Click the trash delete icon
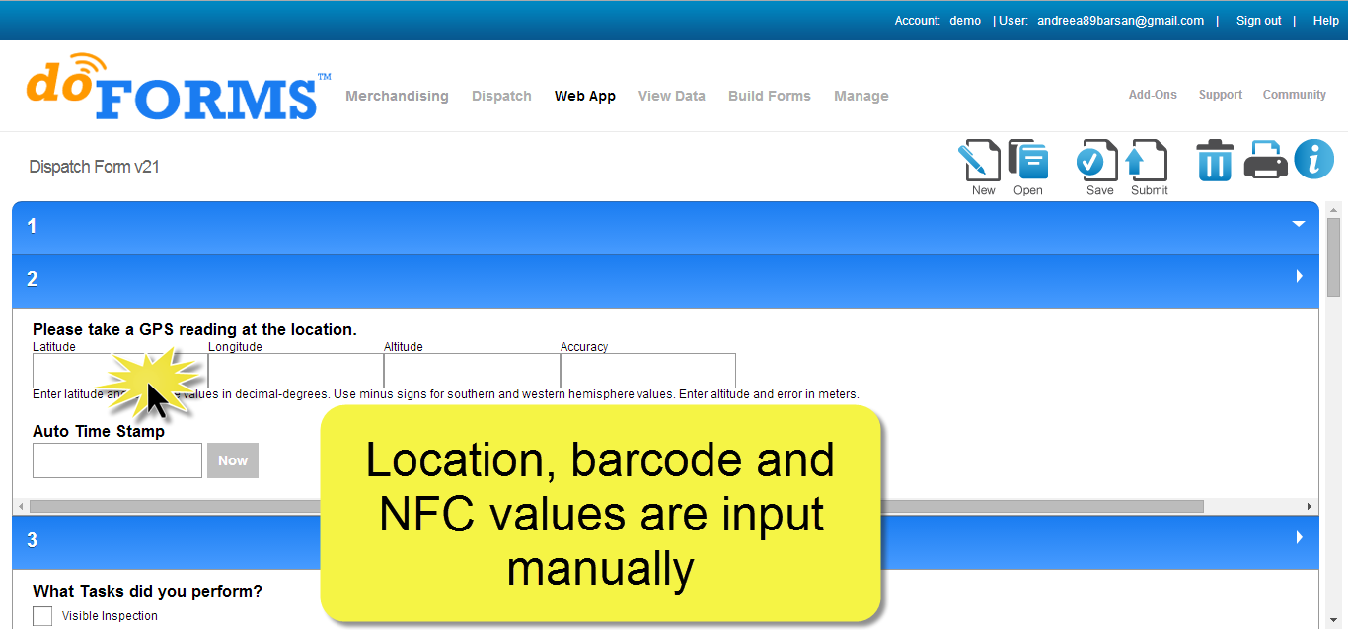The width and height of the screenshot is (1348, 635). [1215, 160]
